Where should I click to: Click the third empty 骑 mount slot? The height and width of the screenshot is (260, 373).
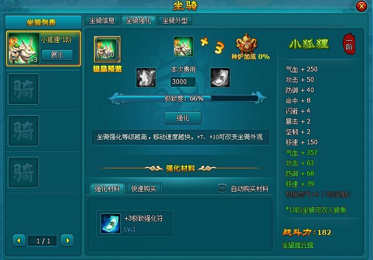point(23,172)
